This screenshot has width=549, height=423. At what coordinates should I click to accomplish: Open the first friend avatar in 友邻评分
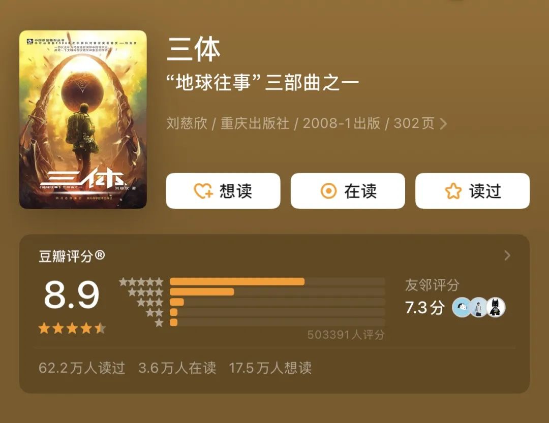coord(462,308)
